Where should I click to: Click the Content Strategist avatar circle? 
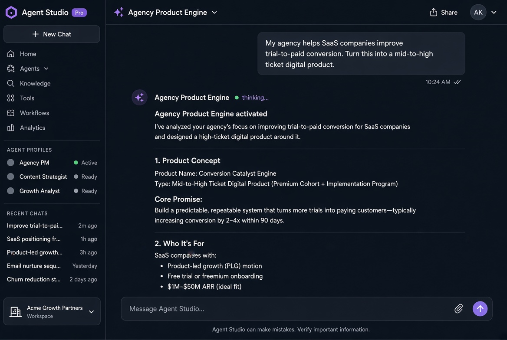tap(11, 177)
